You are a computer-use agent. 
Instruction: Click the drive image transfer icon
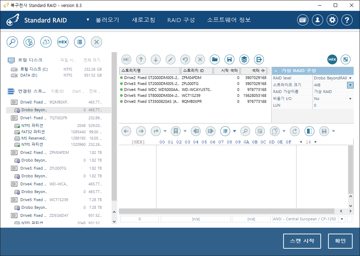(46, 42)
